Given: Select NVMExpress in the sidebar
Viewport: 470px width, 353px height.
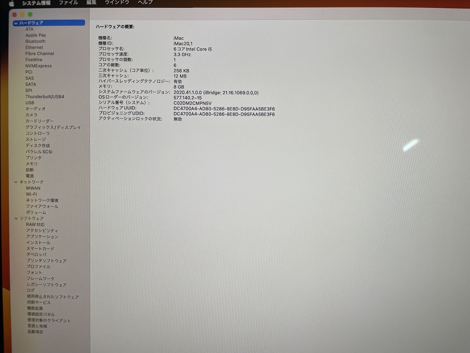Looking at the screenshot, I should (x=38, y=66).
